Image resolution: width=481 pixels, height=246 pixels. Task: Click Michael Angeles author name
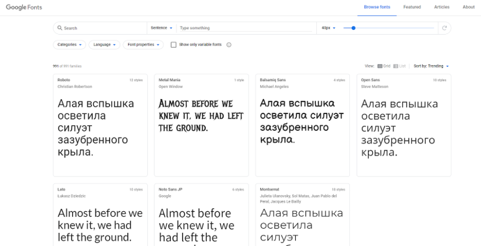(x=274, y=87)
